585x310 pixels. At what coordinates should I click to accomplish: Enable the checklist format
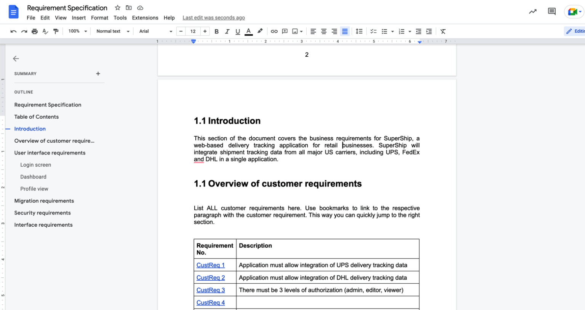374,31
